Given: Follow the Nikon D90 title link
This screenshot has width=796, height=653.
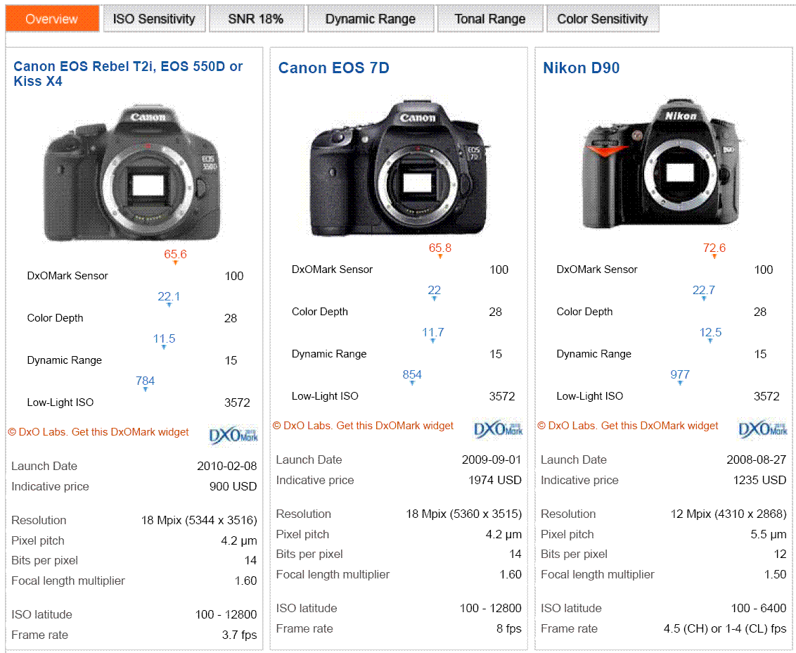Looking at the screenshot, I should click(581, 68).
